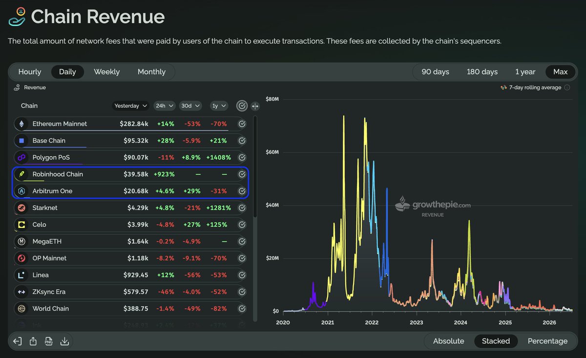The image size is (586, 358).
Task: Select Absolute chart scale button
Action: tap(448, 341)
